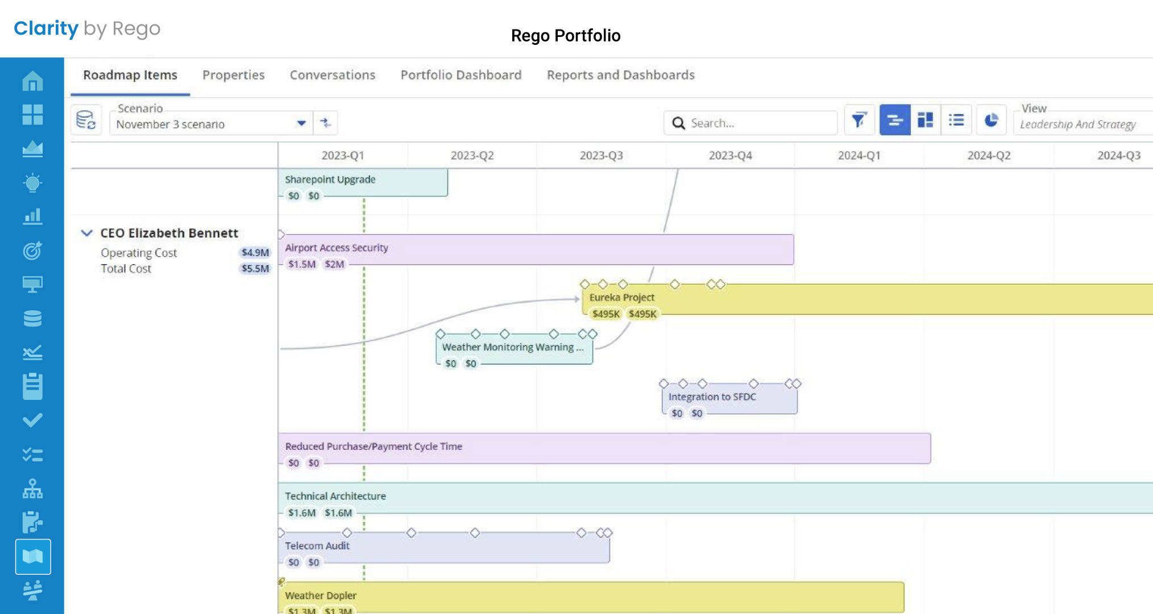The image size is (1153, 614).
Task: Click the Clarity by Rego logo
Action: [87, 28]
